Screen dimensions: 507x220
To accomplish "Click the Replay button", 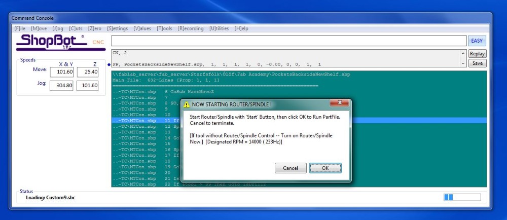I will point(477,54).
